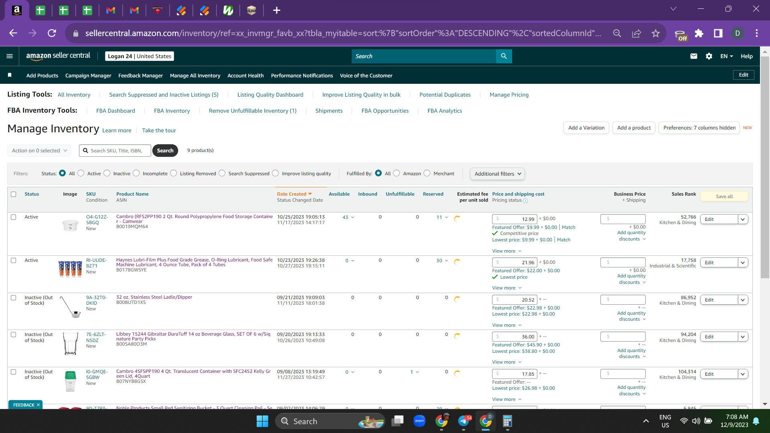Viewport: 770px width, 433px height.
Task: Bookmark this page with the star icon
Action: coord(656,33)
